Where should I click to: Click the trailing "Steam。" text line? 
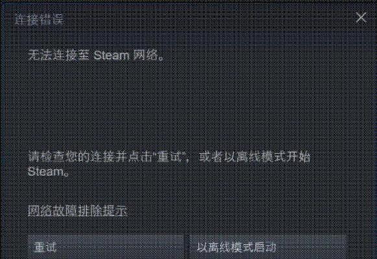(x=48, y=172)
